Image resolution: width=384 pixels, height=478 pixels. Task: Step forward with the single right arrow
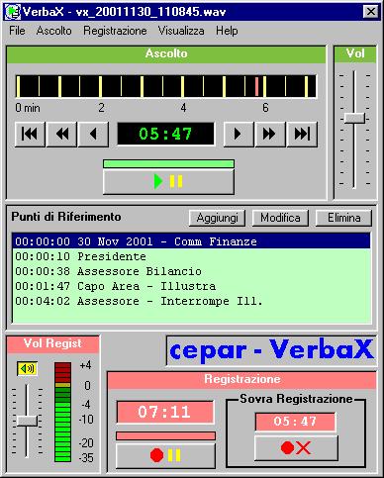pyautogui.click(x=239, y=134)
